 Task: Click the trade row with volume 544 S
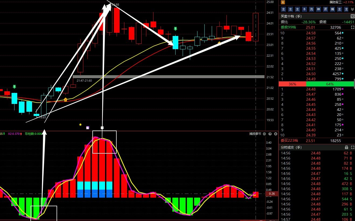pos(317,199)
